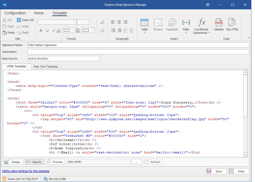This screenshot has height=182, width=255.
Task: Click the Table insert icon
Action: 144,23
